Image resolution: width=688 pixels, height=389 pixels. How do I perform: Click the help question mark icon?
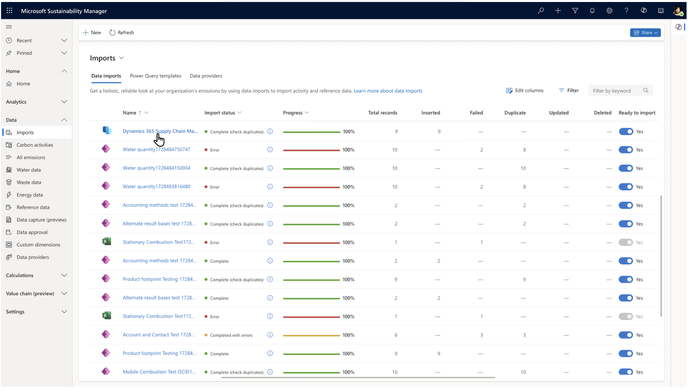point(626,11)
